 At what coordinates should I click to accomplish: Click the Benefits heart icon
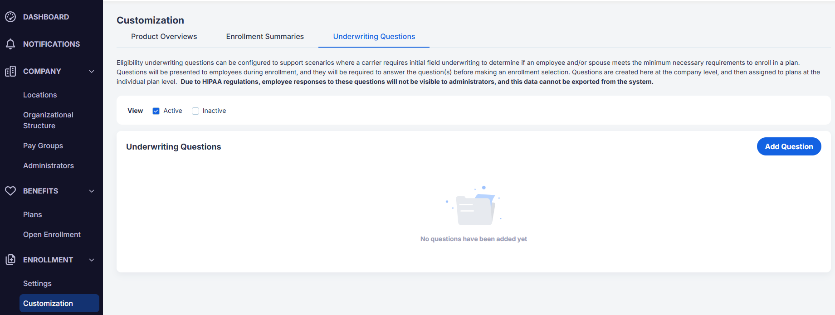tap(10, 191)
